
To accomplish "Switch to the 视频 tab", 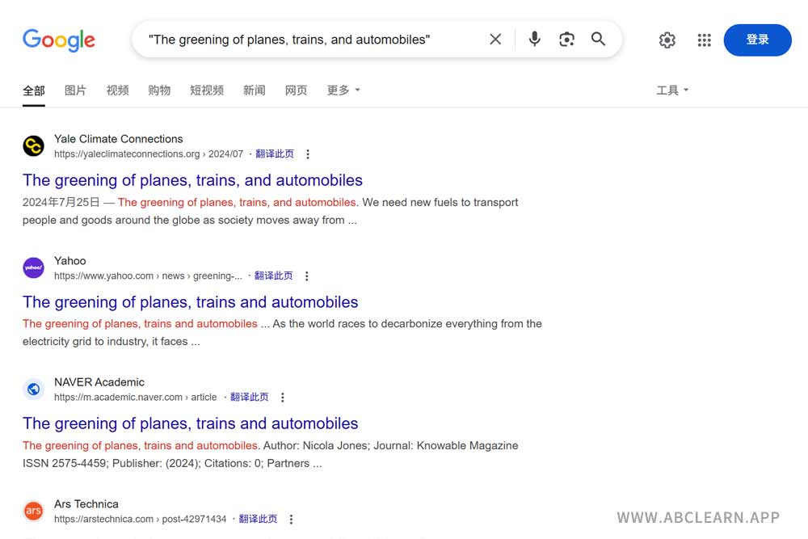I will coord(117,91).
